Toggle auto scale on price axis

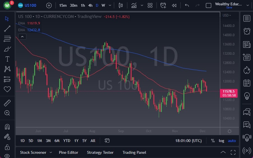coord(232,141)
